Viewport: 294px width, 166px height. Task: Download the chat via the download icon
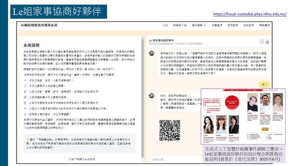267,41
